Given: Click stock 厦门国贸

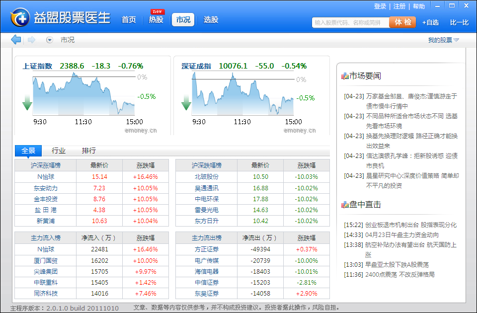Looking at the screenshot, I should (46, 261).
